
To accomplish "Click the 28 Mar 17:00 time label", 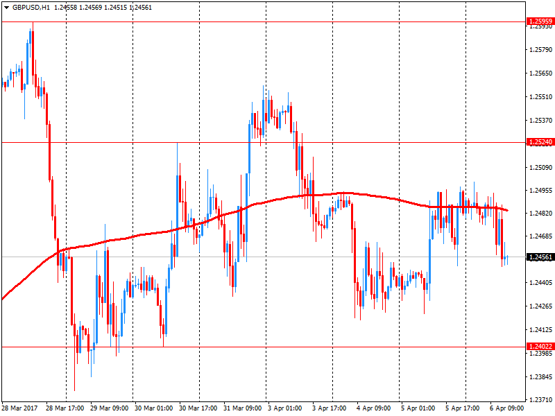I will (x=65, y=408).
